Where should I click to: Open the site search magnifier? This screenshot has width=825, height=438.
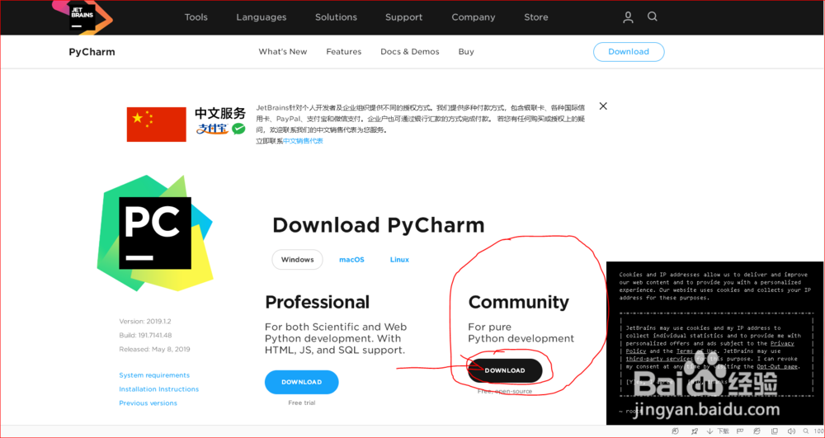[653, 16]
